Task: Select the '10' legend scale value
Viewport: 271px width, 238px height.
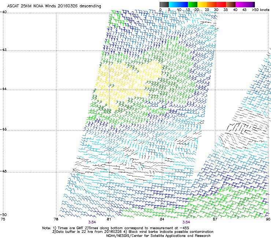Action: click(x=179, y=10)
